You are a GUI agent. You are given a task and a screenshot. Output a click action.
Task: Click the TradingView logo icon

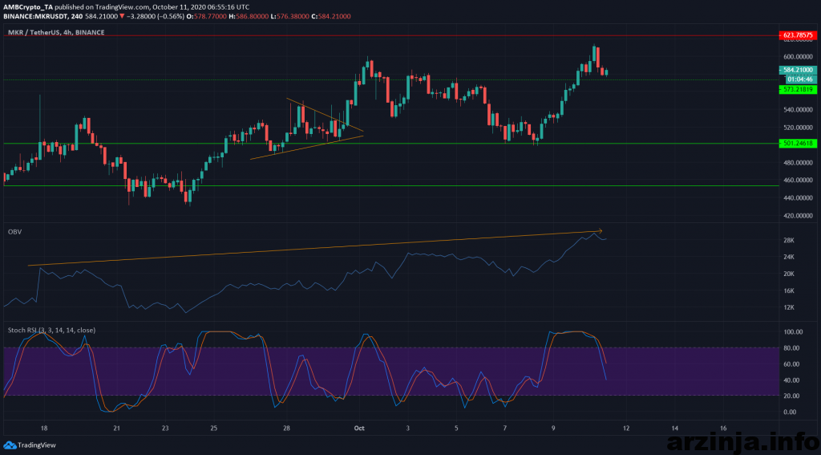click(10, 445)
